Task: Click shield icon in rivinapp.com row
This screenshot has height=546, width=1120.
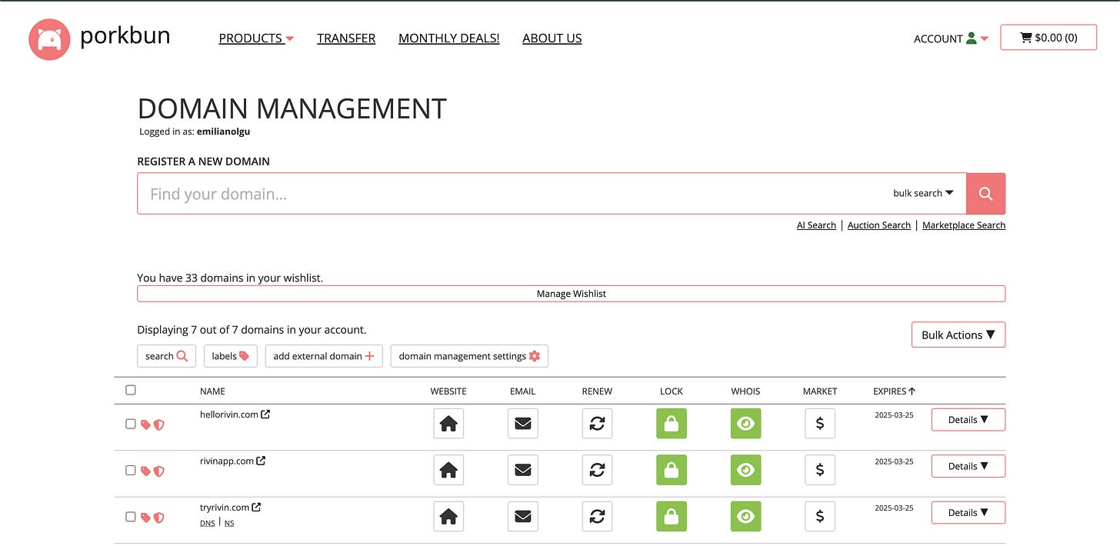Action: tap(158, 471)
